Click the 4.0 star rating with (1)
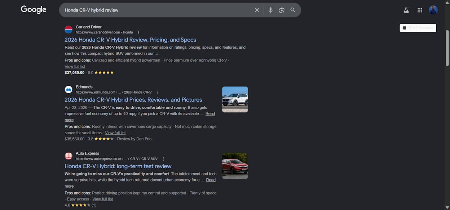Viewport: 450px width, 210px height. tap(80, 205)
